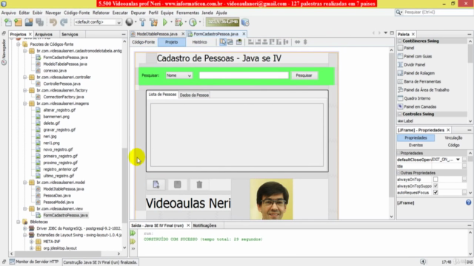Click the Open Project toolbar icon
This screenshot has height=266, width=474.
29,22
